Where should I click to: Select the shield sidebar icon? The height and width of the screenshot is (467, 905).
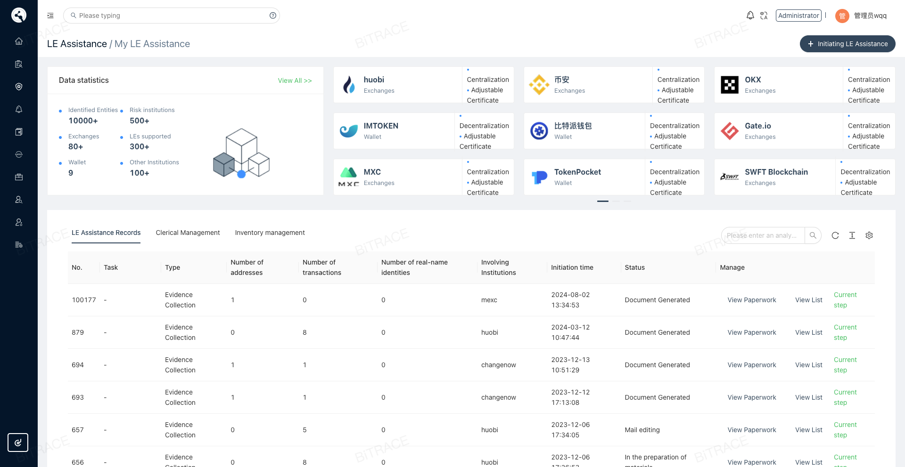pos(19,87)
